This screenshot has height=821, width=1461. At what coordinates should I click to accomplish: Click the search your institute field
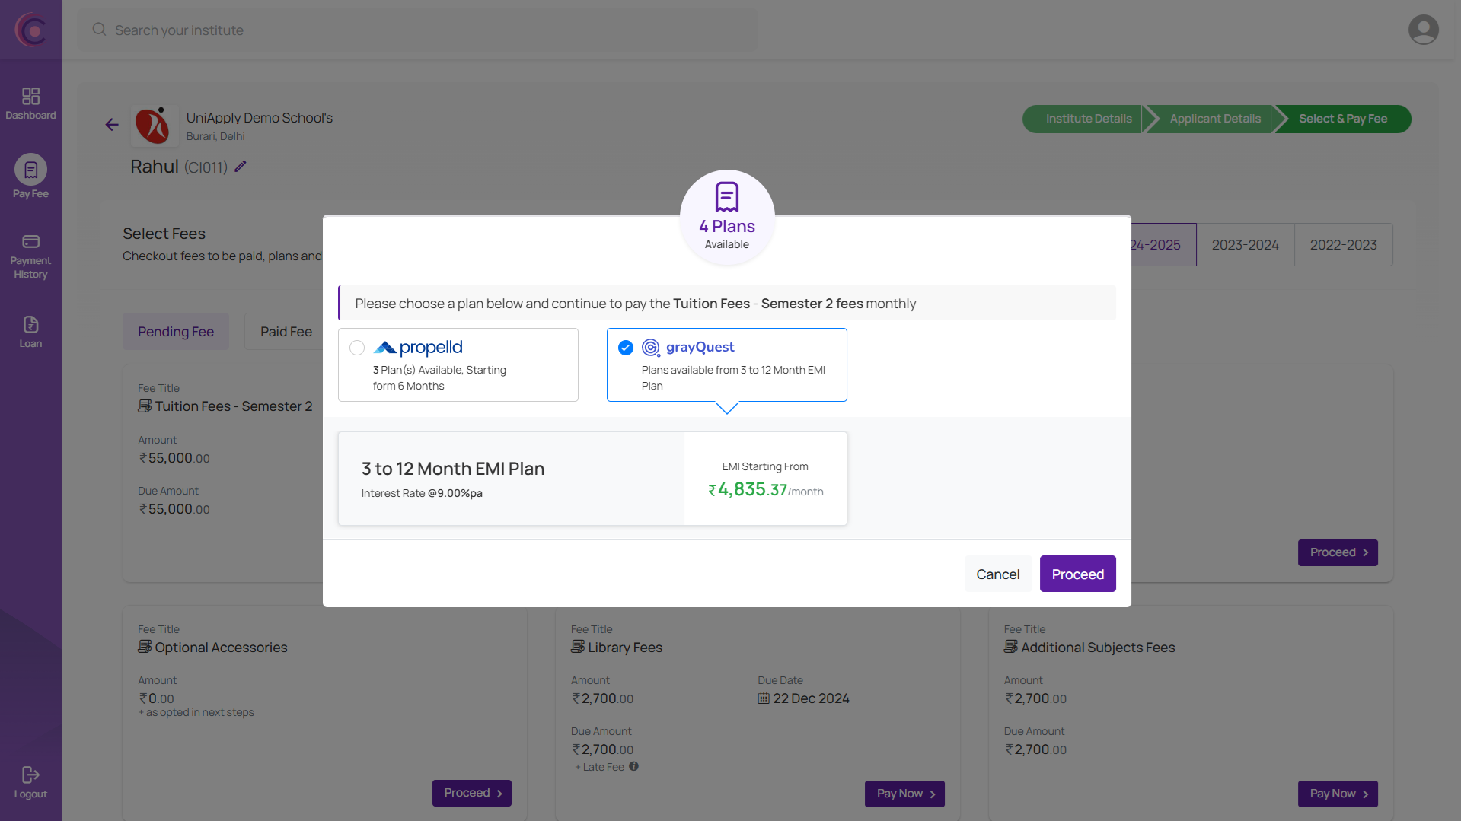pyautogui.click(x=419, y=30)
